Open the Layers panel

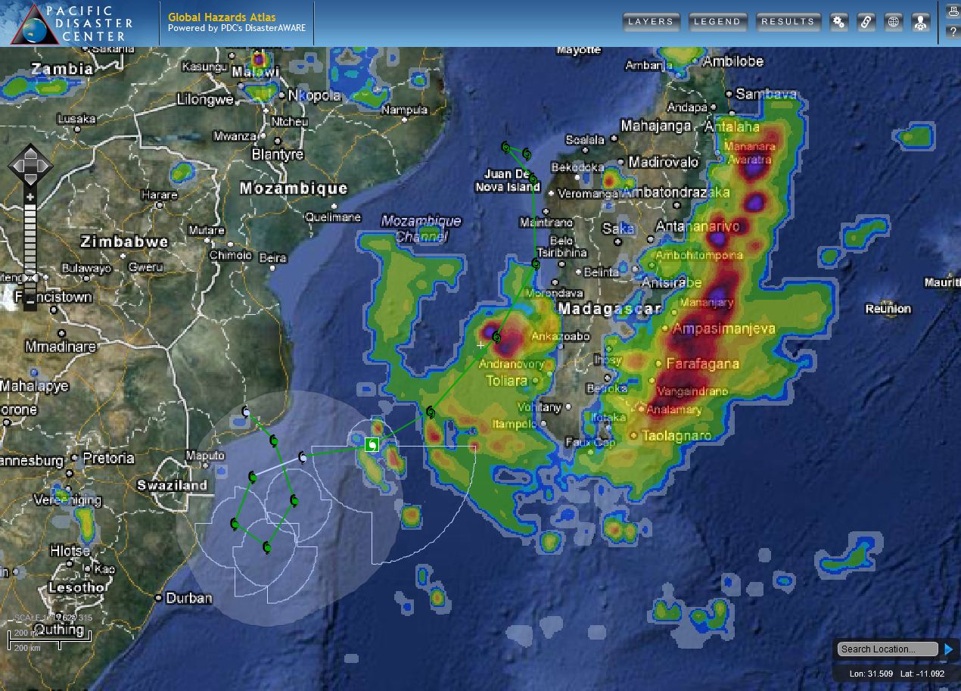[x=651, y=22]
